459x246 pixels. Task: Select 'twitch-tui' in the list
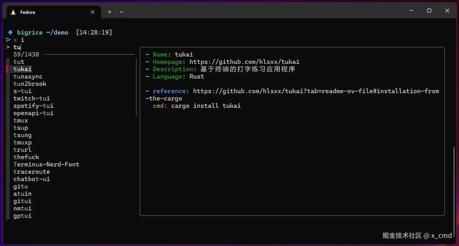tap(32, 98)
